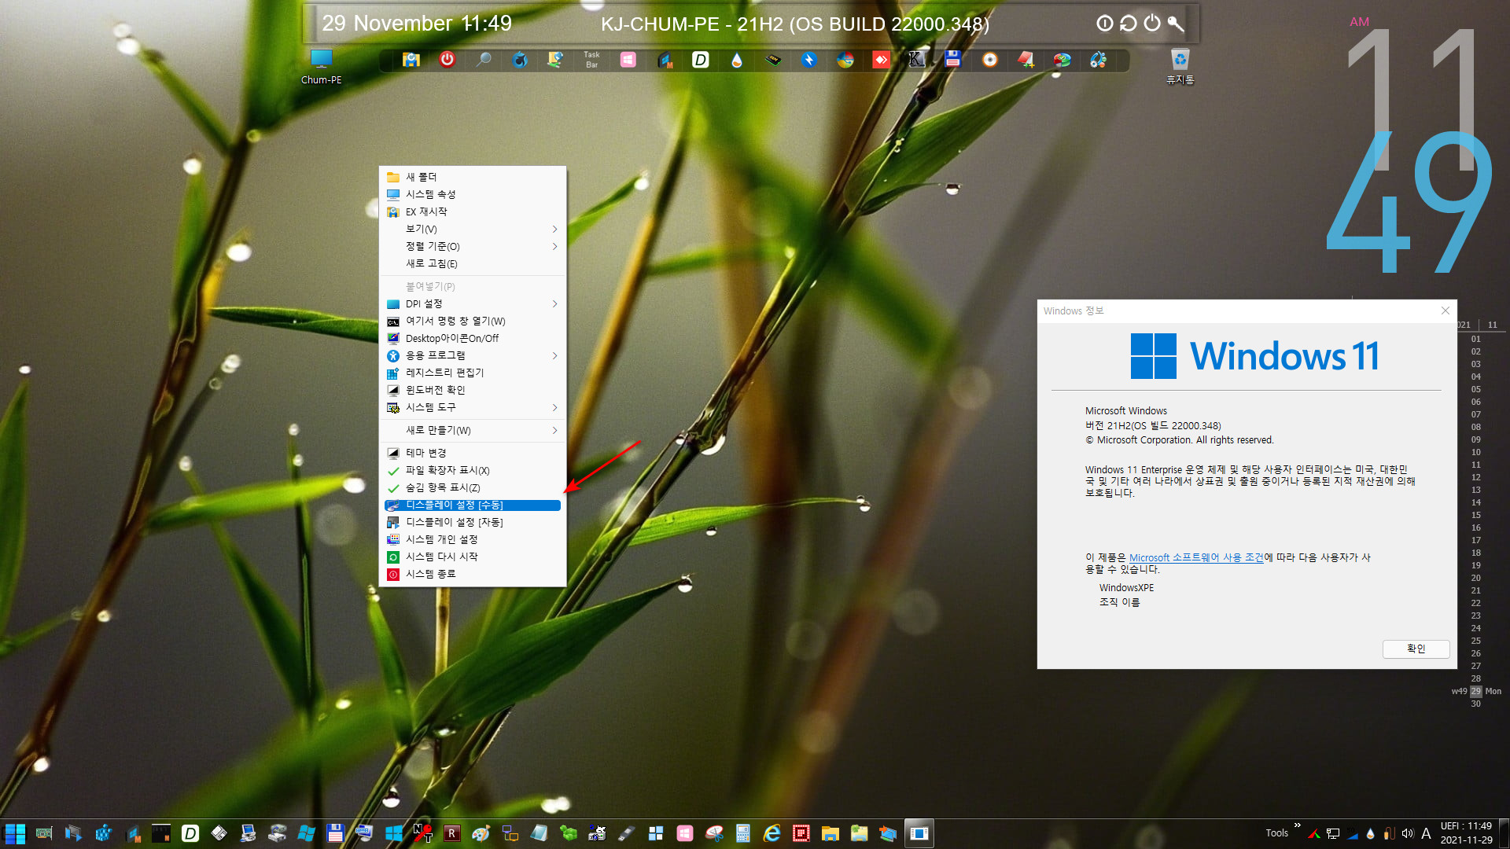The width and height of the screenshot is (1510, 849).
Task: Click the UEFI clock and date in the tray
Action: (1466, 833)
